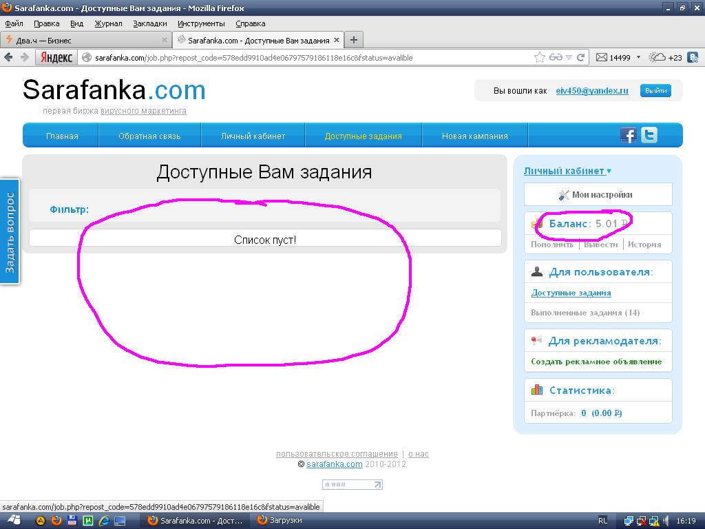Click Создать рекламное объявление link

tap(596, 361)
